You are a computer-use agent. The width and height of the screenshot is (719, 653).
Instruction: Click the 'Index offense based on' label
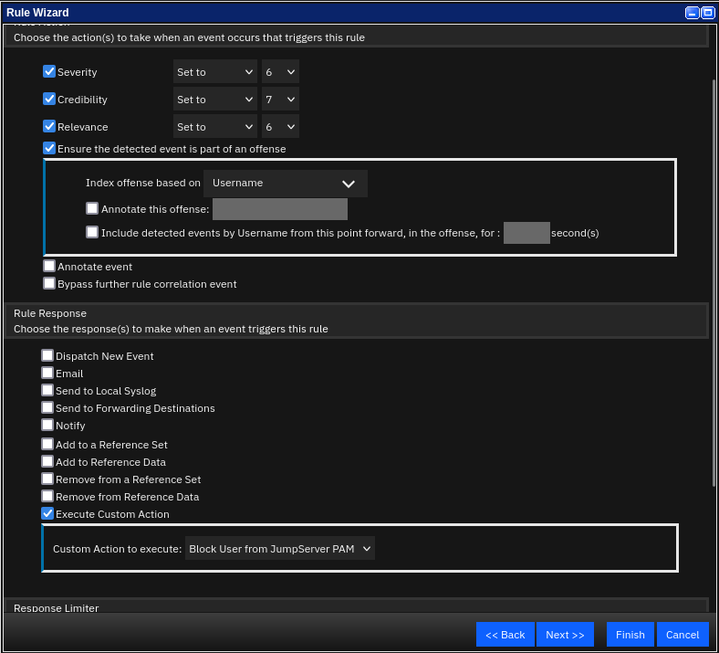click(x=143, y=183)
